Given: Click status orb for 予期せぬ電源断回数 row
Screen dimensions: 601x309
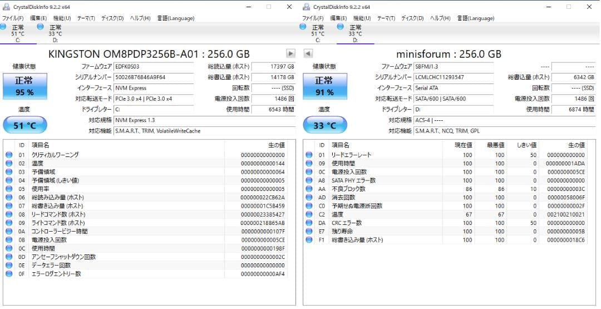Looking at the screenshot, I should tap(309, 206).
